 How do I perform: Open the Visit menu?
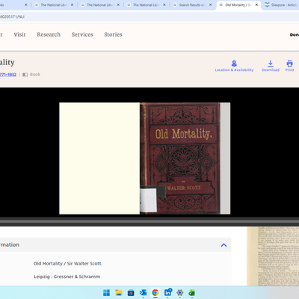[19, 34]
